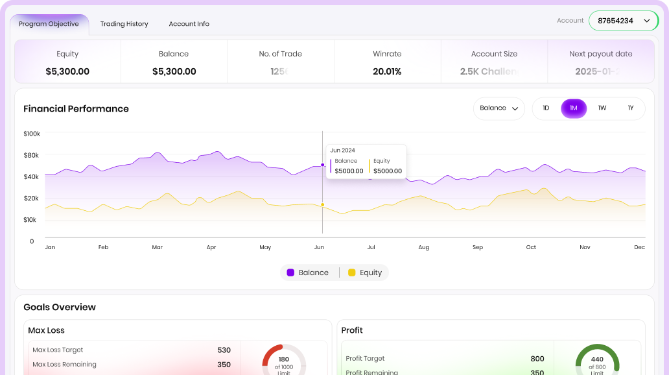This screenshot has height=375, width=669.
Task: Expand the Balance chart filter dropdown
Action: (499, 108)
